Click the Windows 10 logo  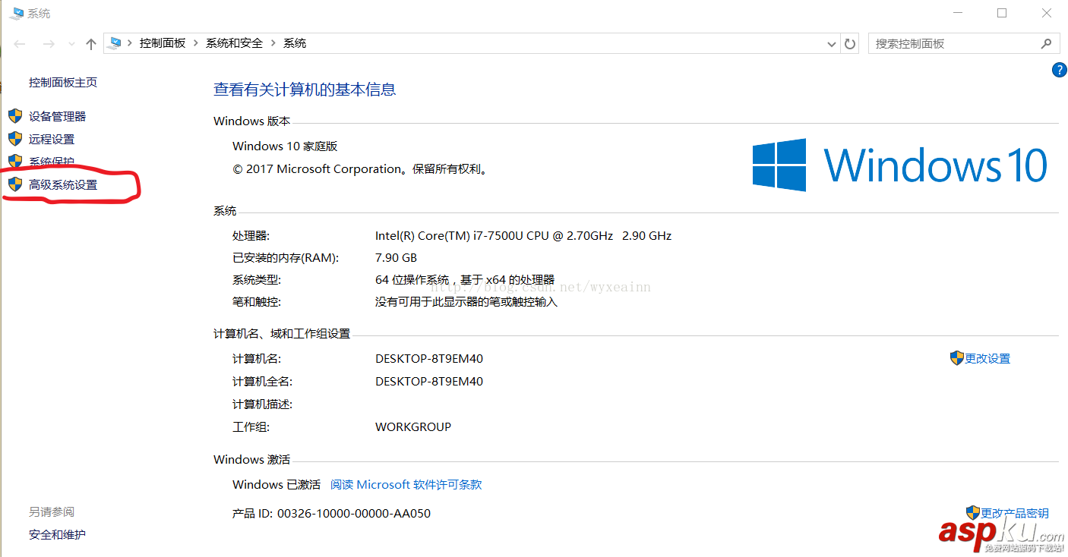pyautogui.click(x=900, y=165)
